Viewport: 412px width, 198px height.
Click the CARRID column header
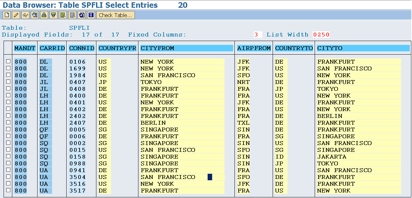(52, 48)
